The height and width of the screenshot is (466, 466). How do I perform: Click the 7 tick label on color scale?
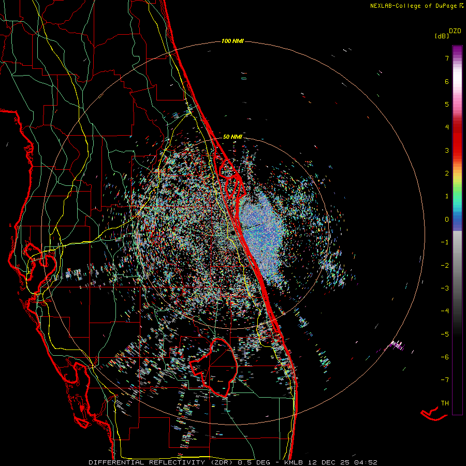(447, 58)
